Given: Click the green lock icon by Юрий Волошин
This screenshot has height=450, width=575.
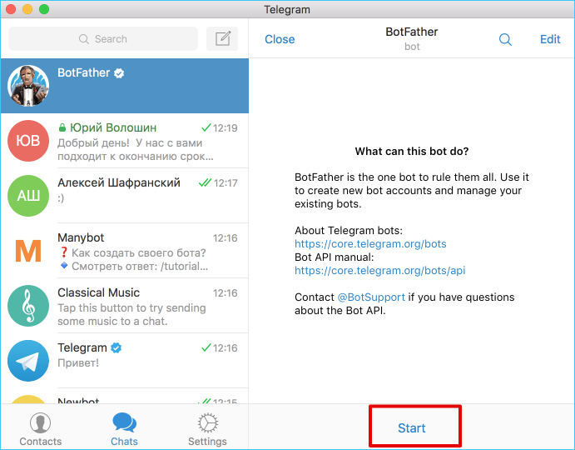Looking at the screenshot, I should point(62,127).
